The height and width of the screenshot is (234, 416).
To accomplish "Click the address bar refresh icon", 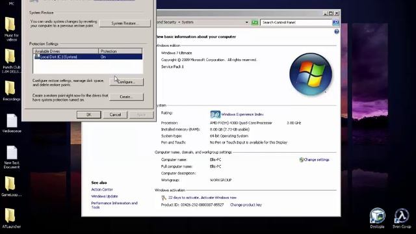I will 255,23.
